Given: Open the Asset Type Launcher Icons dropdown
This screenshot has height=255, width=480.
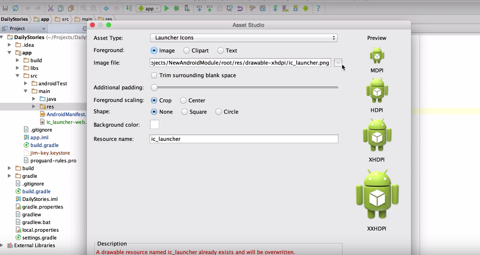Looking at the screenshot, I should click(x=244, y=38).
